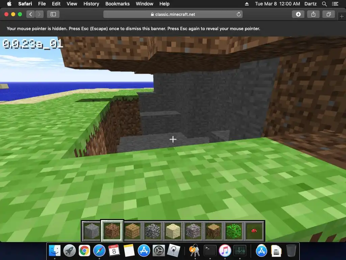Select the wooden planks block in hotbar
346x260 pixels.
coord(132,231)
